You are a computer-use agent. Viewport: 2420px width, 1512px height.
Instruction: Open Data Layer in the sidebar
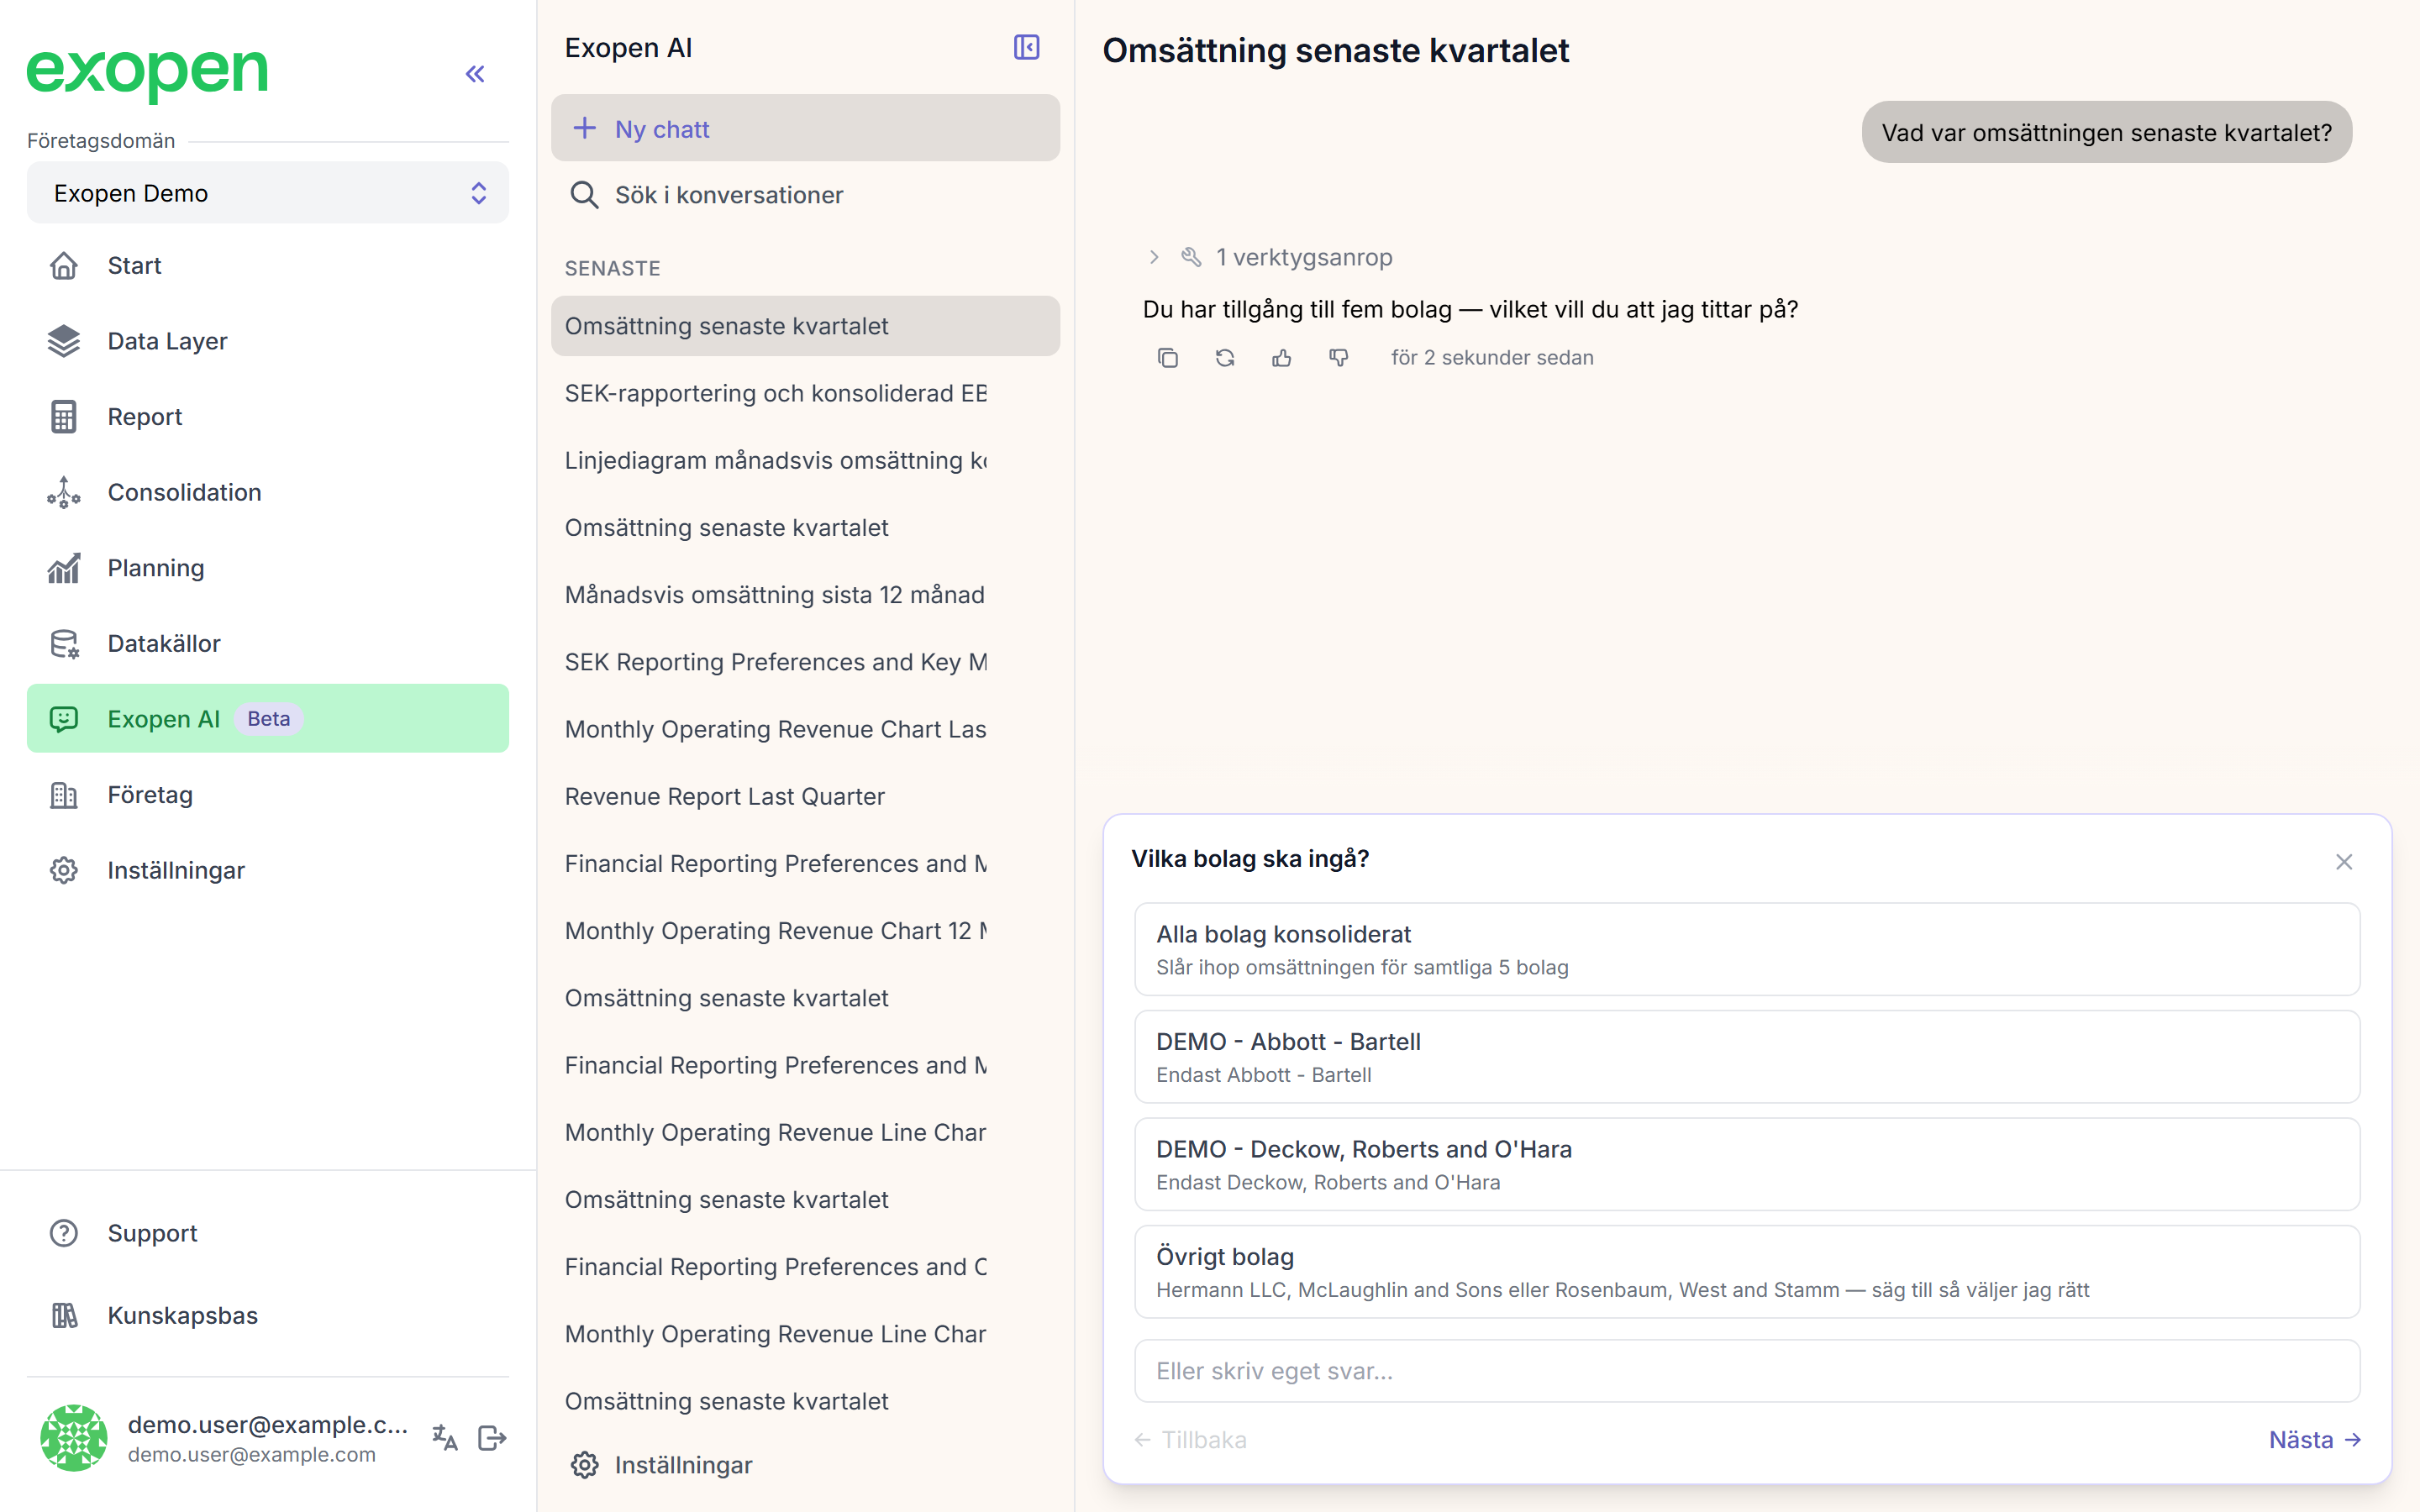point(268,341)
